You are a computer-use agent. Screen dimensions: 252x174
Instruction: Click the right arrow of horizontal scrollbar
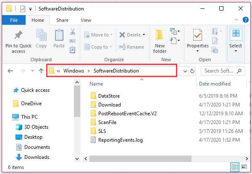[247, 159]
